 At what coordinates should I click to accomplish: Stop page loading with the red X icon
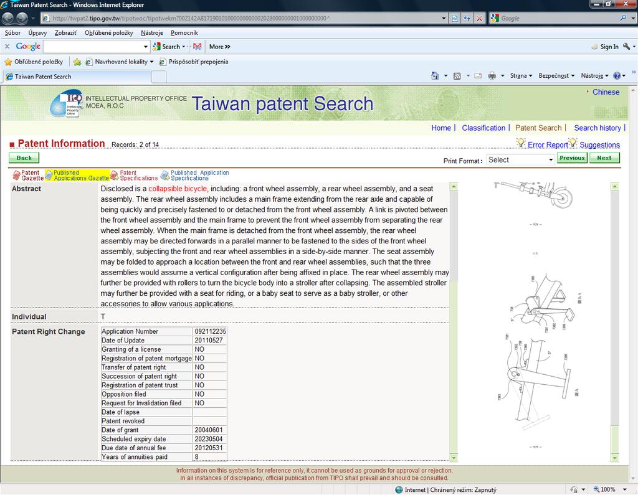[x=480, y=18]
